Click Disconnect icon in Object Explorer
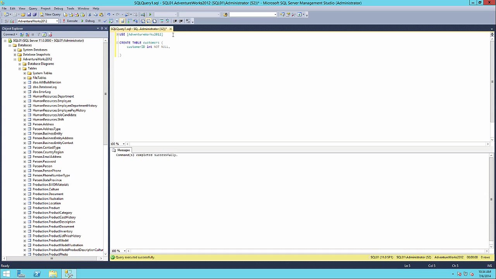Screen dimensions: 496x279 (x=27, y=34)
